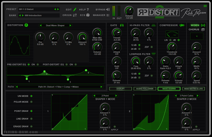This screenshot has height=137, width=212.
Task: Go to previous bank arrow
Action: pyautogui.click(x=20, y=16)
